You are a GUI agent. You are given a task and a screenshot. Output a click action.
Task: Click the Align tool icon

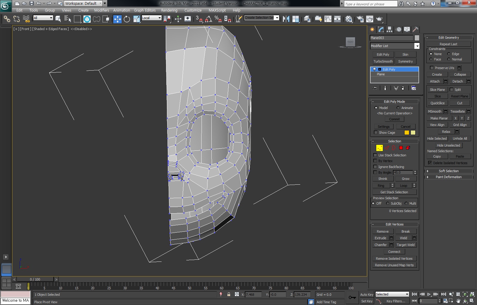(296, 19)
